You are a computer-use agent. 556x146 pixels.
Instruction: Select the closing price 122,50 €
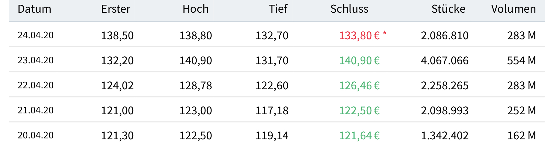coord(359,111)
